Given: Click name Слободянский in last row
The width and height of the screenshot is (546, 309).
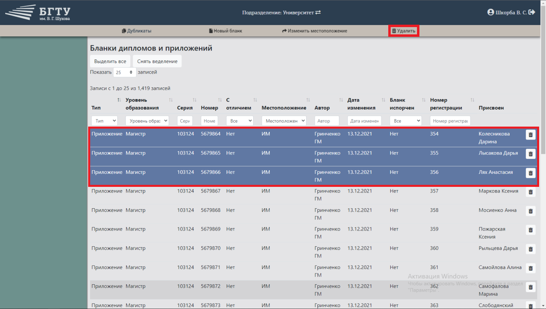Looking at the screenshot, I should click(x=496, y=305).
